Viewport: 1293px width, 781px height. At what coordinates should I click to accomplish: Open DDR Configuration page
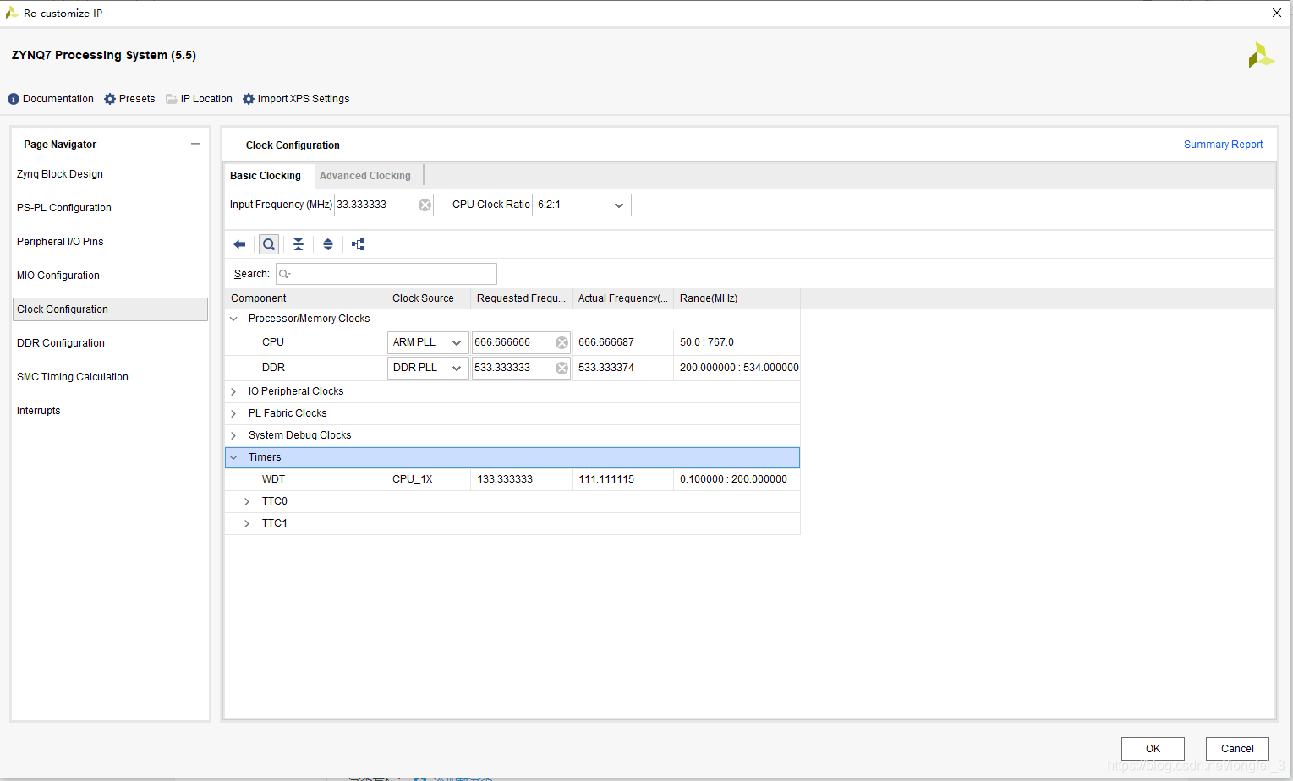tap(61, 343)
